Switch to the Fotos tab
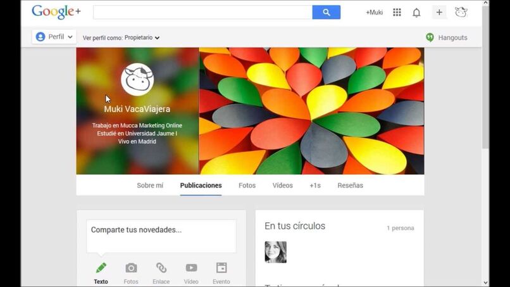Screen dimensions: 510x287 (x=247, y=186)
